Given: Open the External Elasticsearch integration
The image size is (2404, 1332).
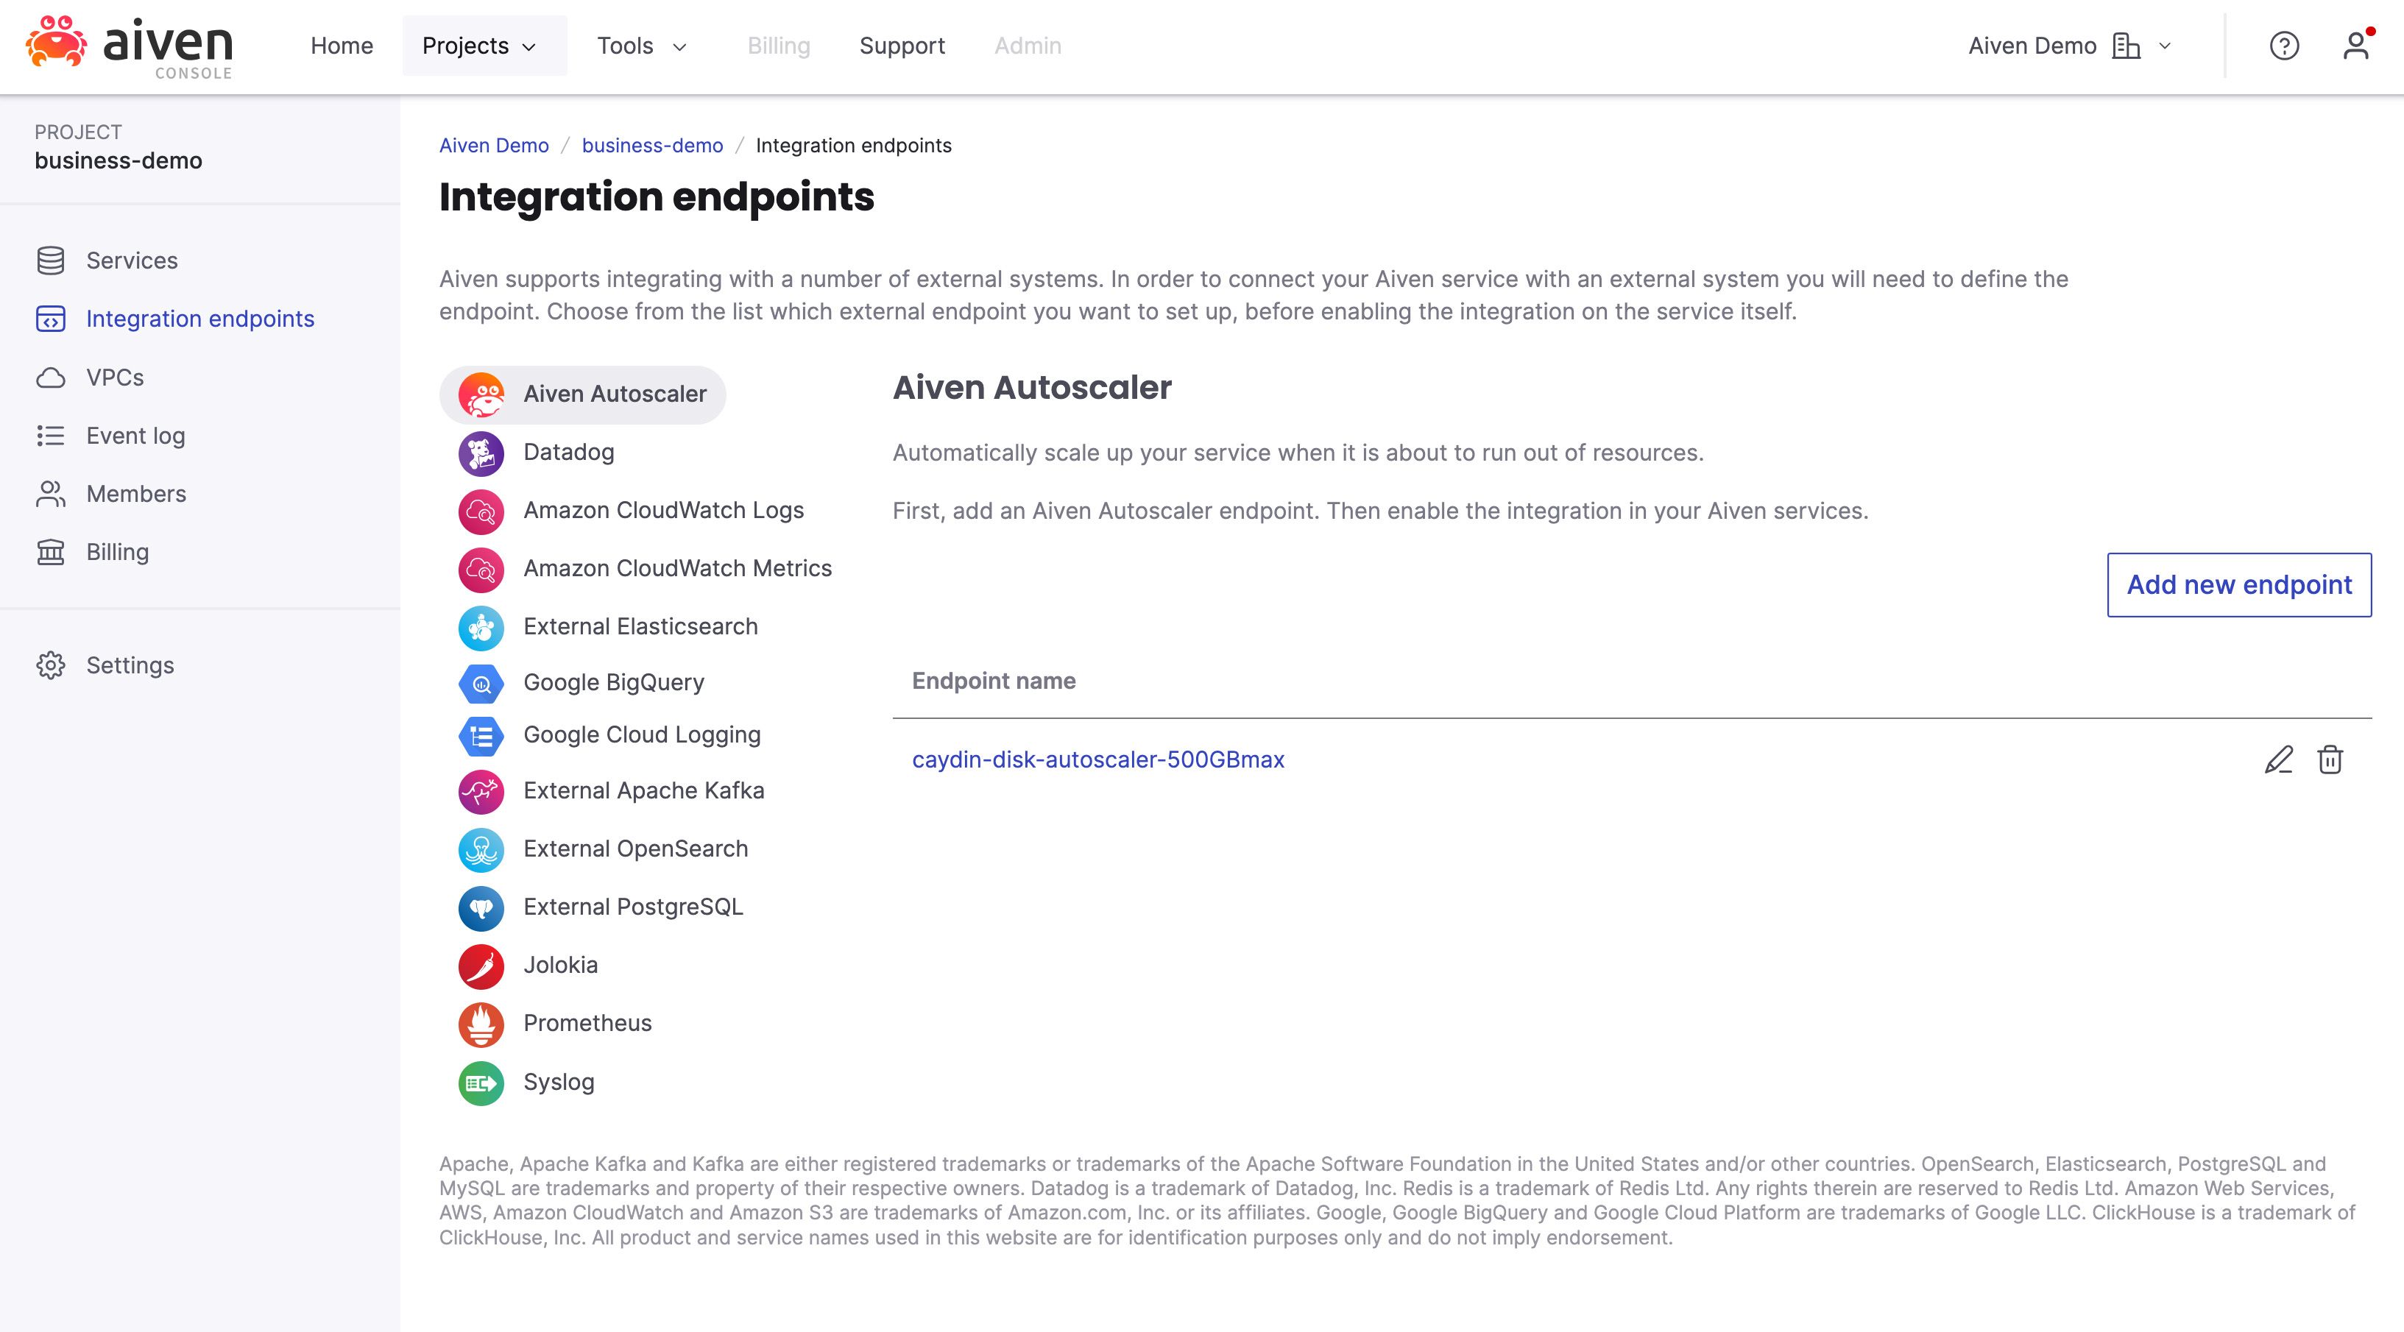Looking at the screenshot, I should coord(640,627).
